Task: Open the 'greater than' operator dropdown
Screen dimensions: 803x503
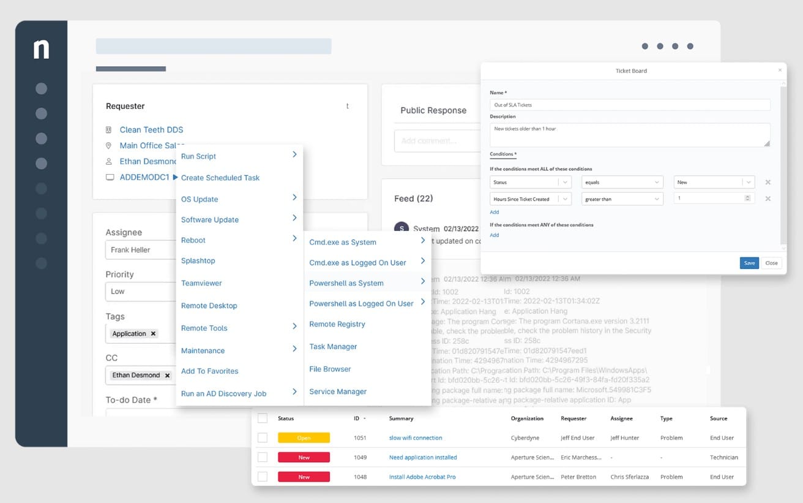Action: tap(622, 199)
